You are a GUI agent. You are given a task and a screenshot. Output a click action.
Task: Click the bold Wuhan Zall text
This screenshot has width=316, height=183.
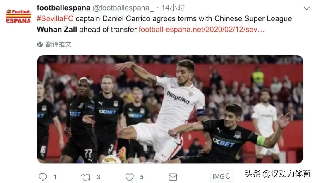click(57, 30)
